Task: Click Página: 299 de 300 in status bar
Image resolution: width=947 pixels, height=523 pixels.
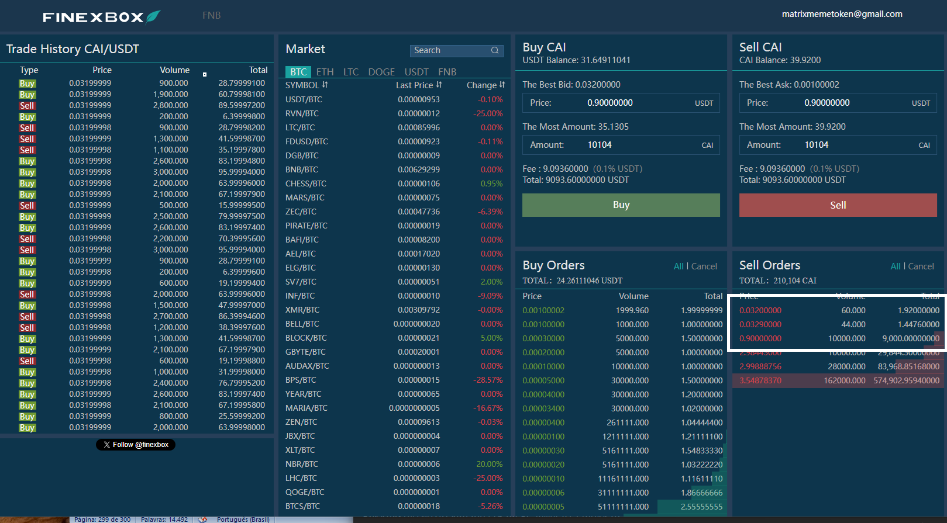Action: point(102,519)
